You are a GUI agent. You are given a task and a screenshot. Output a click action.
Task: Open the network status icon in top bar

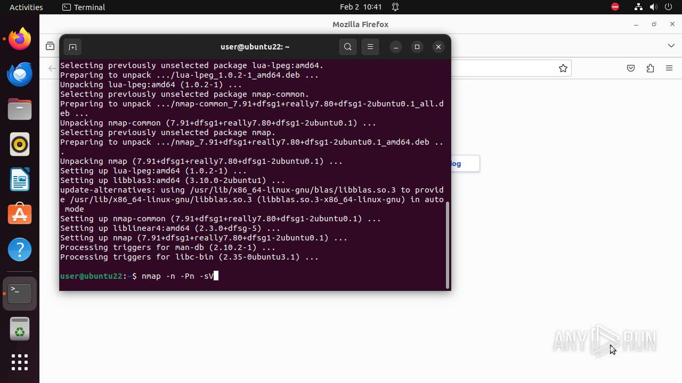pyautogui.click(x=638, y=7)
